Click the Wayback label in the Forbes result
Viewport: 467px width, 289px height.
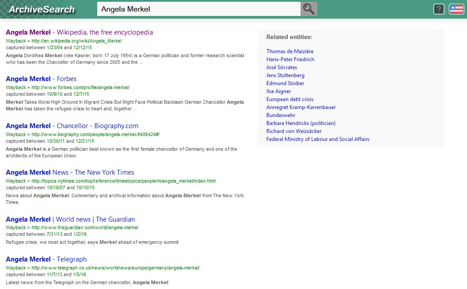point(16,88)
